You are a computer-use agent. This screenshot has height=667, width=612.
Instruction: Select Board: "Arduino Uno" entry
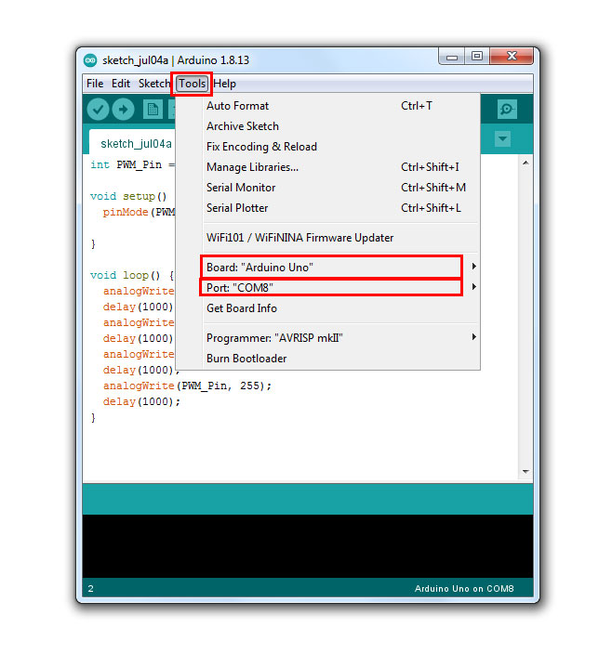click(x=328, y=268)
